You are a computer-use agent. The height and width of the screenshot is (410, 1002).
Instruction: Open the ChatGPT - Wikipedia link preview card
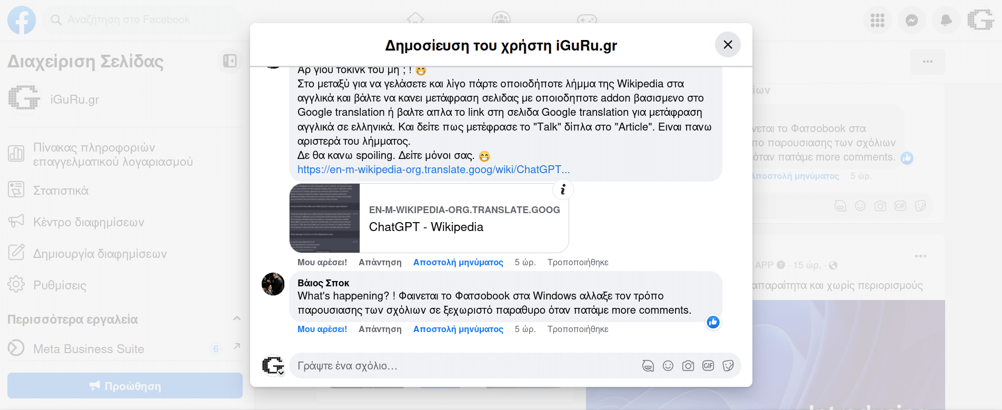(x=429, y=218)
